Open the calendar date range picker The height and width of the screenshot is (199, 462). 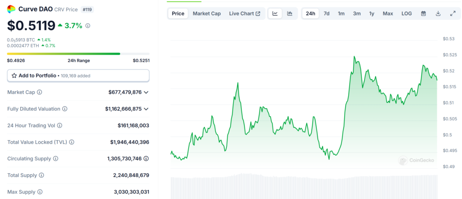click(423, 14)
